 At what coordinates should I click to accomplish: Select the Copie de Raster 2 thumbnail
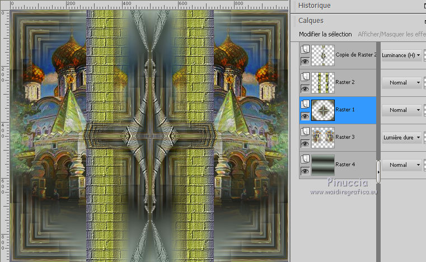click(323, 55)
